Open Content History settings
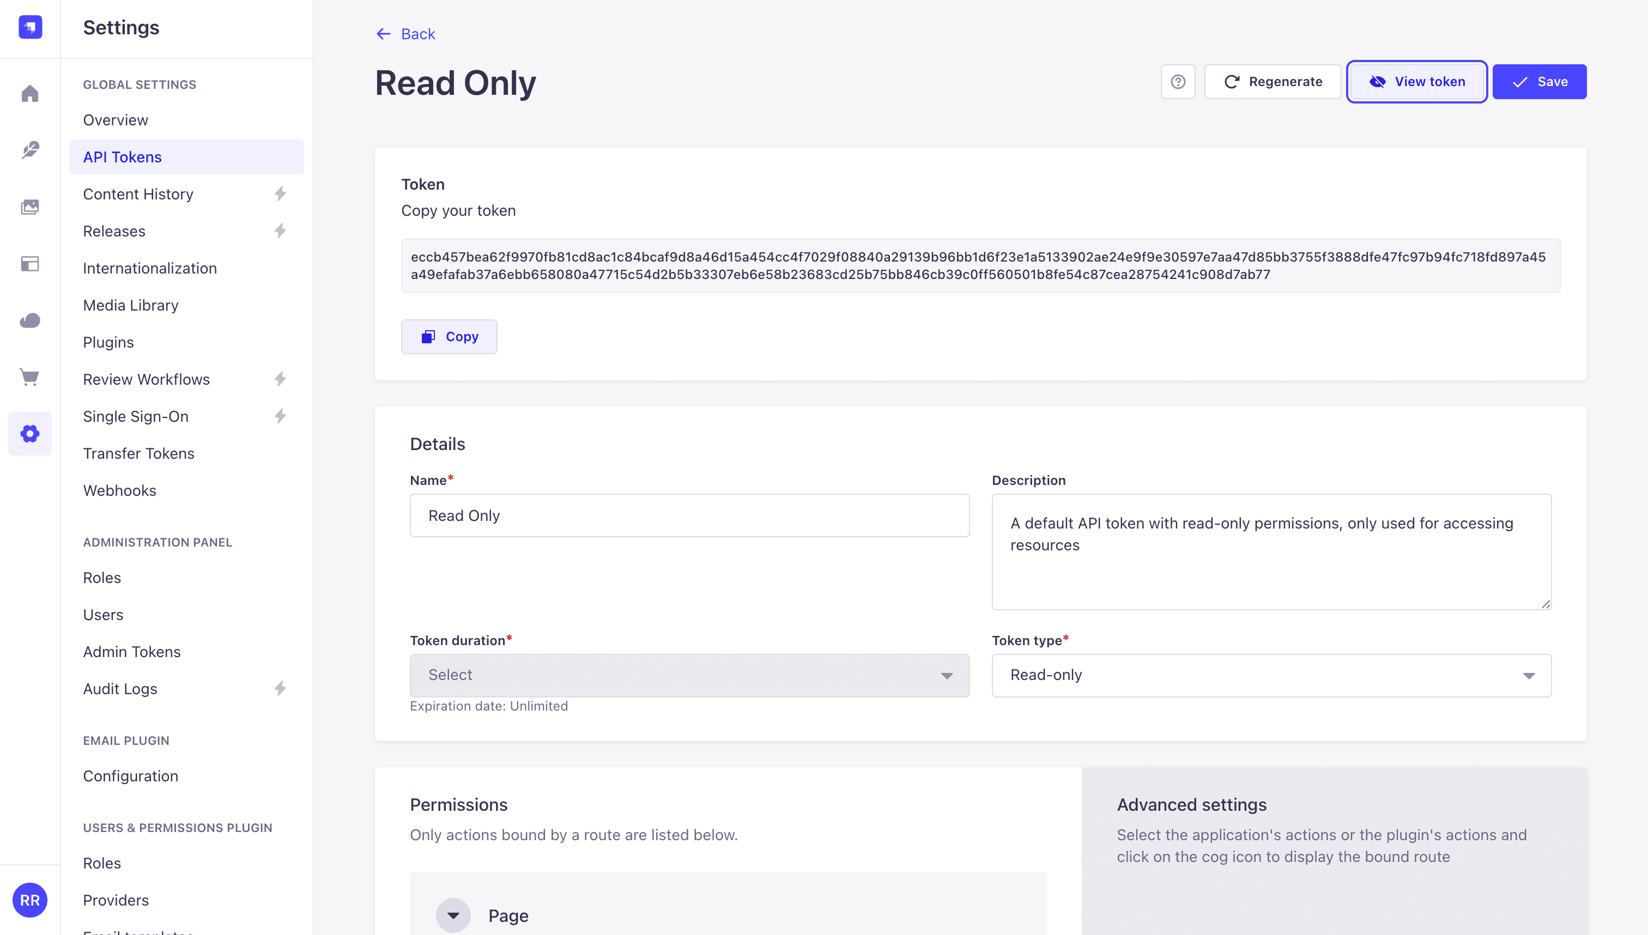Screen dimensions: 1648x935 186,194
